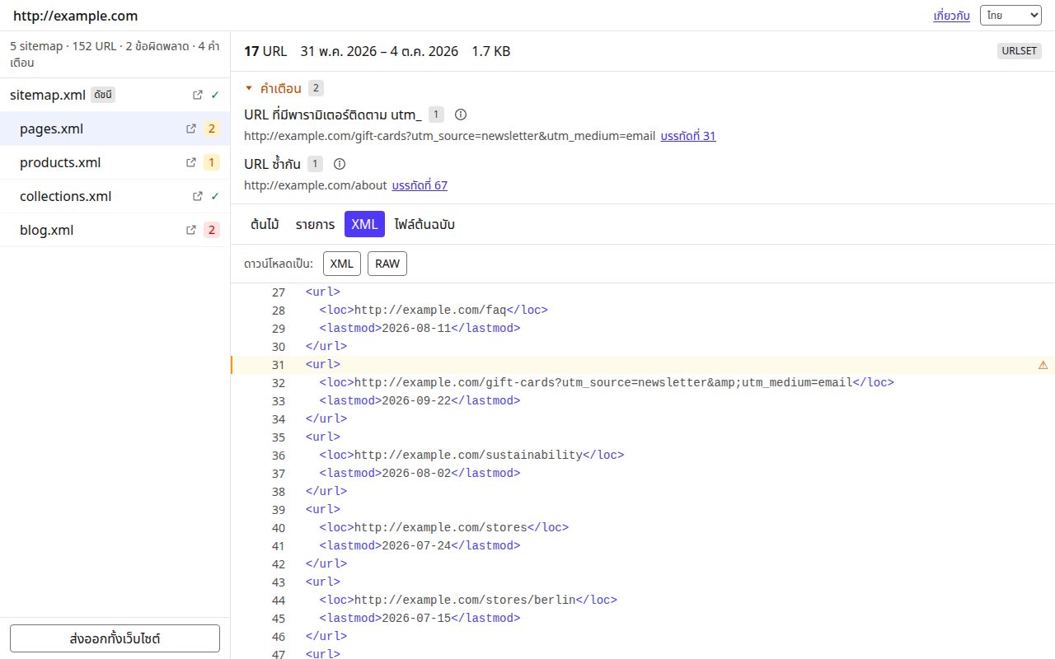Jump to บรรทัดที่ 31 link
Viewport: 1055px width, 659px height.
tap(688, 136)
